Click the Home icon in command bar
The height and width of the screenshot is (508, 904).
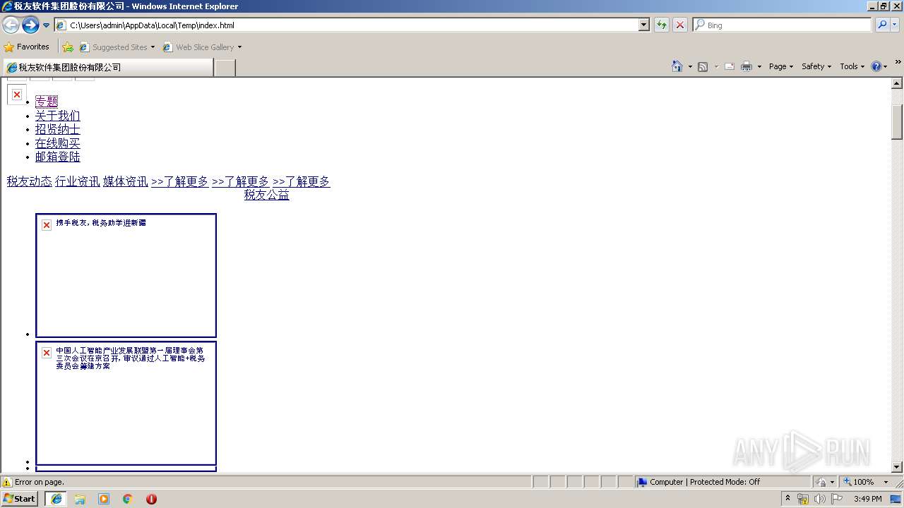tap(677, 66)
